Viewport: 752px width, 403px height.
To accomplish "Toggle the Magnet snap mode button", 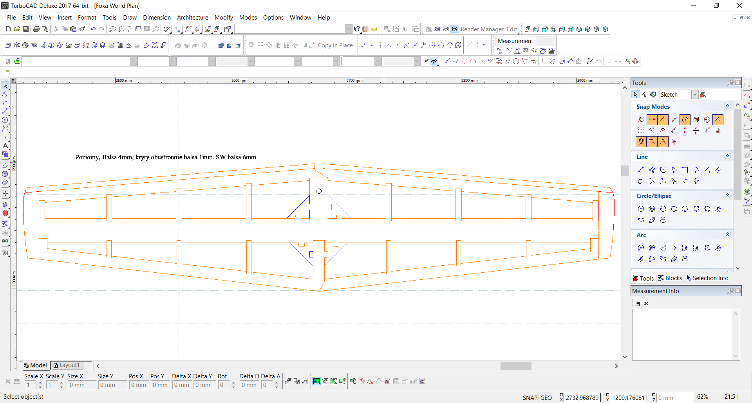I will pyautogui.click(x=641, y=142).
